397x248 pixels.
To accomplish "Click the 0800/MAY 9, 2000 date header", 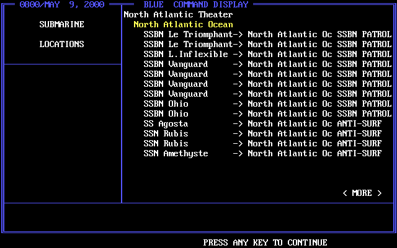I will [x=62, y=4].
